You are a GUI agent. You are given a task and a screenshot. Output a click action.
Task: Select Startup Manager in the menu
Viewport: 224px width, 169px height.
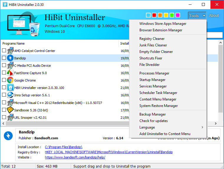click(152, 80)
